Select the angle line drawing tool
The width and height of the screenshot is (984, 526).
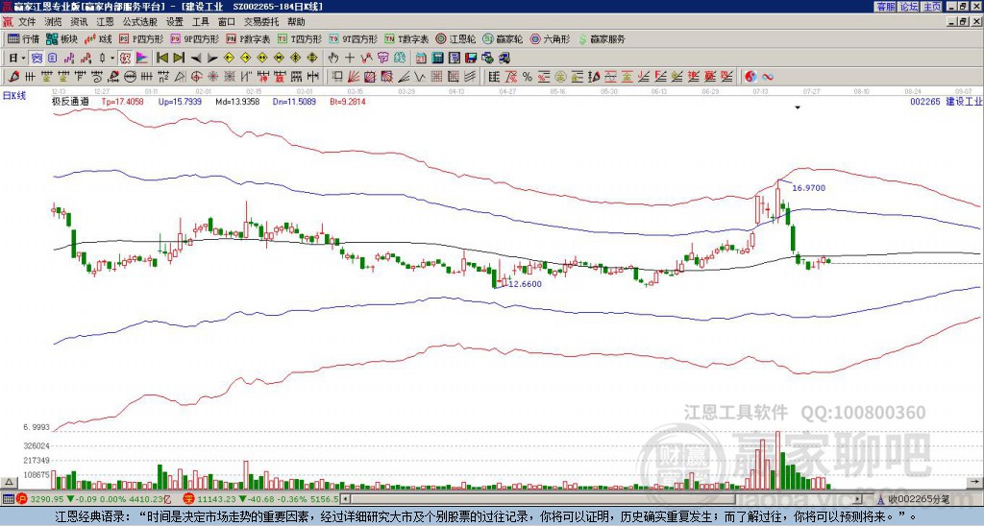[403, 77]
